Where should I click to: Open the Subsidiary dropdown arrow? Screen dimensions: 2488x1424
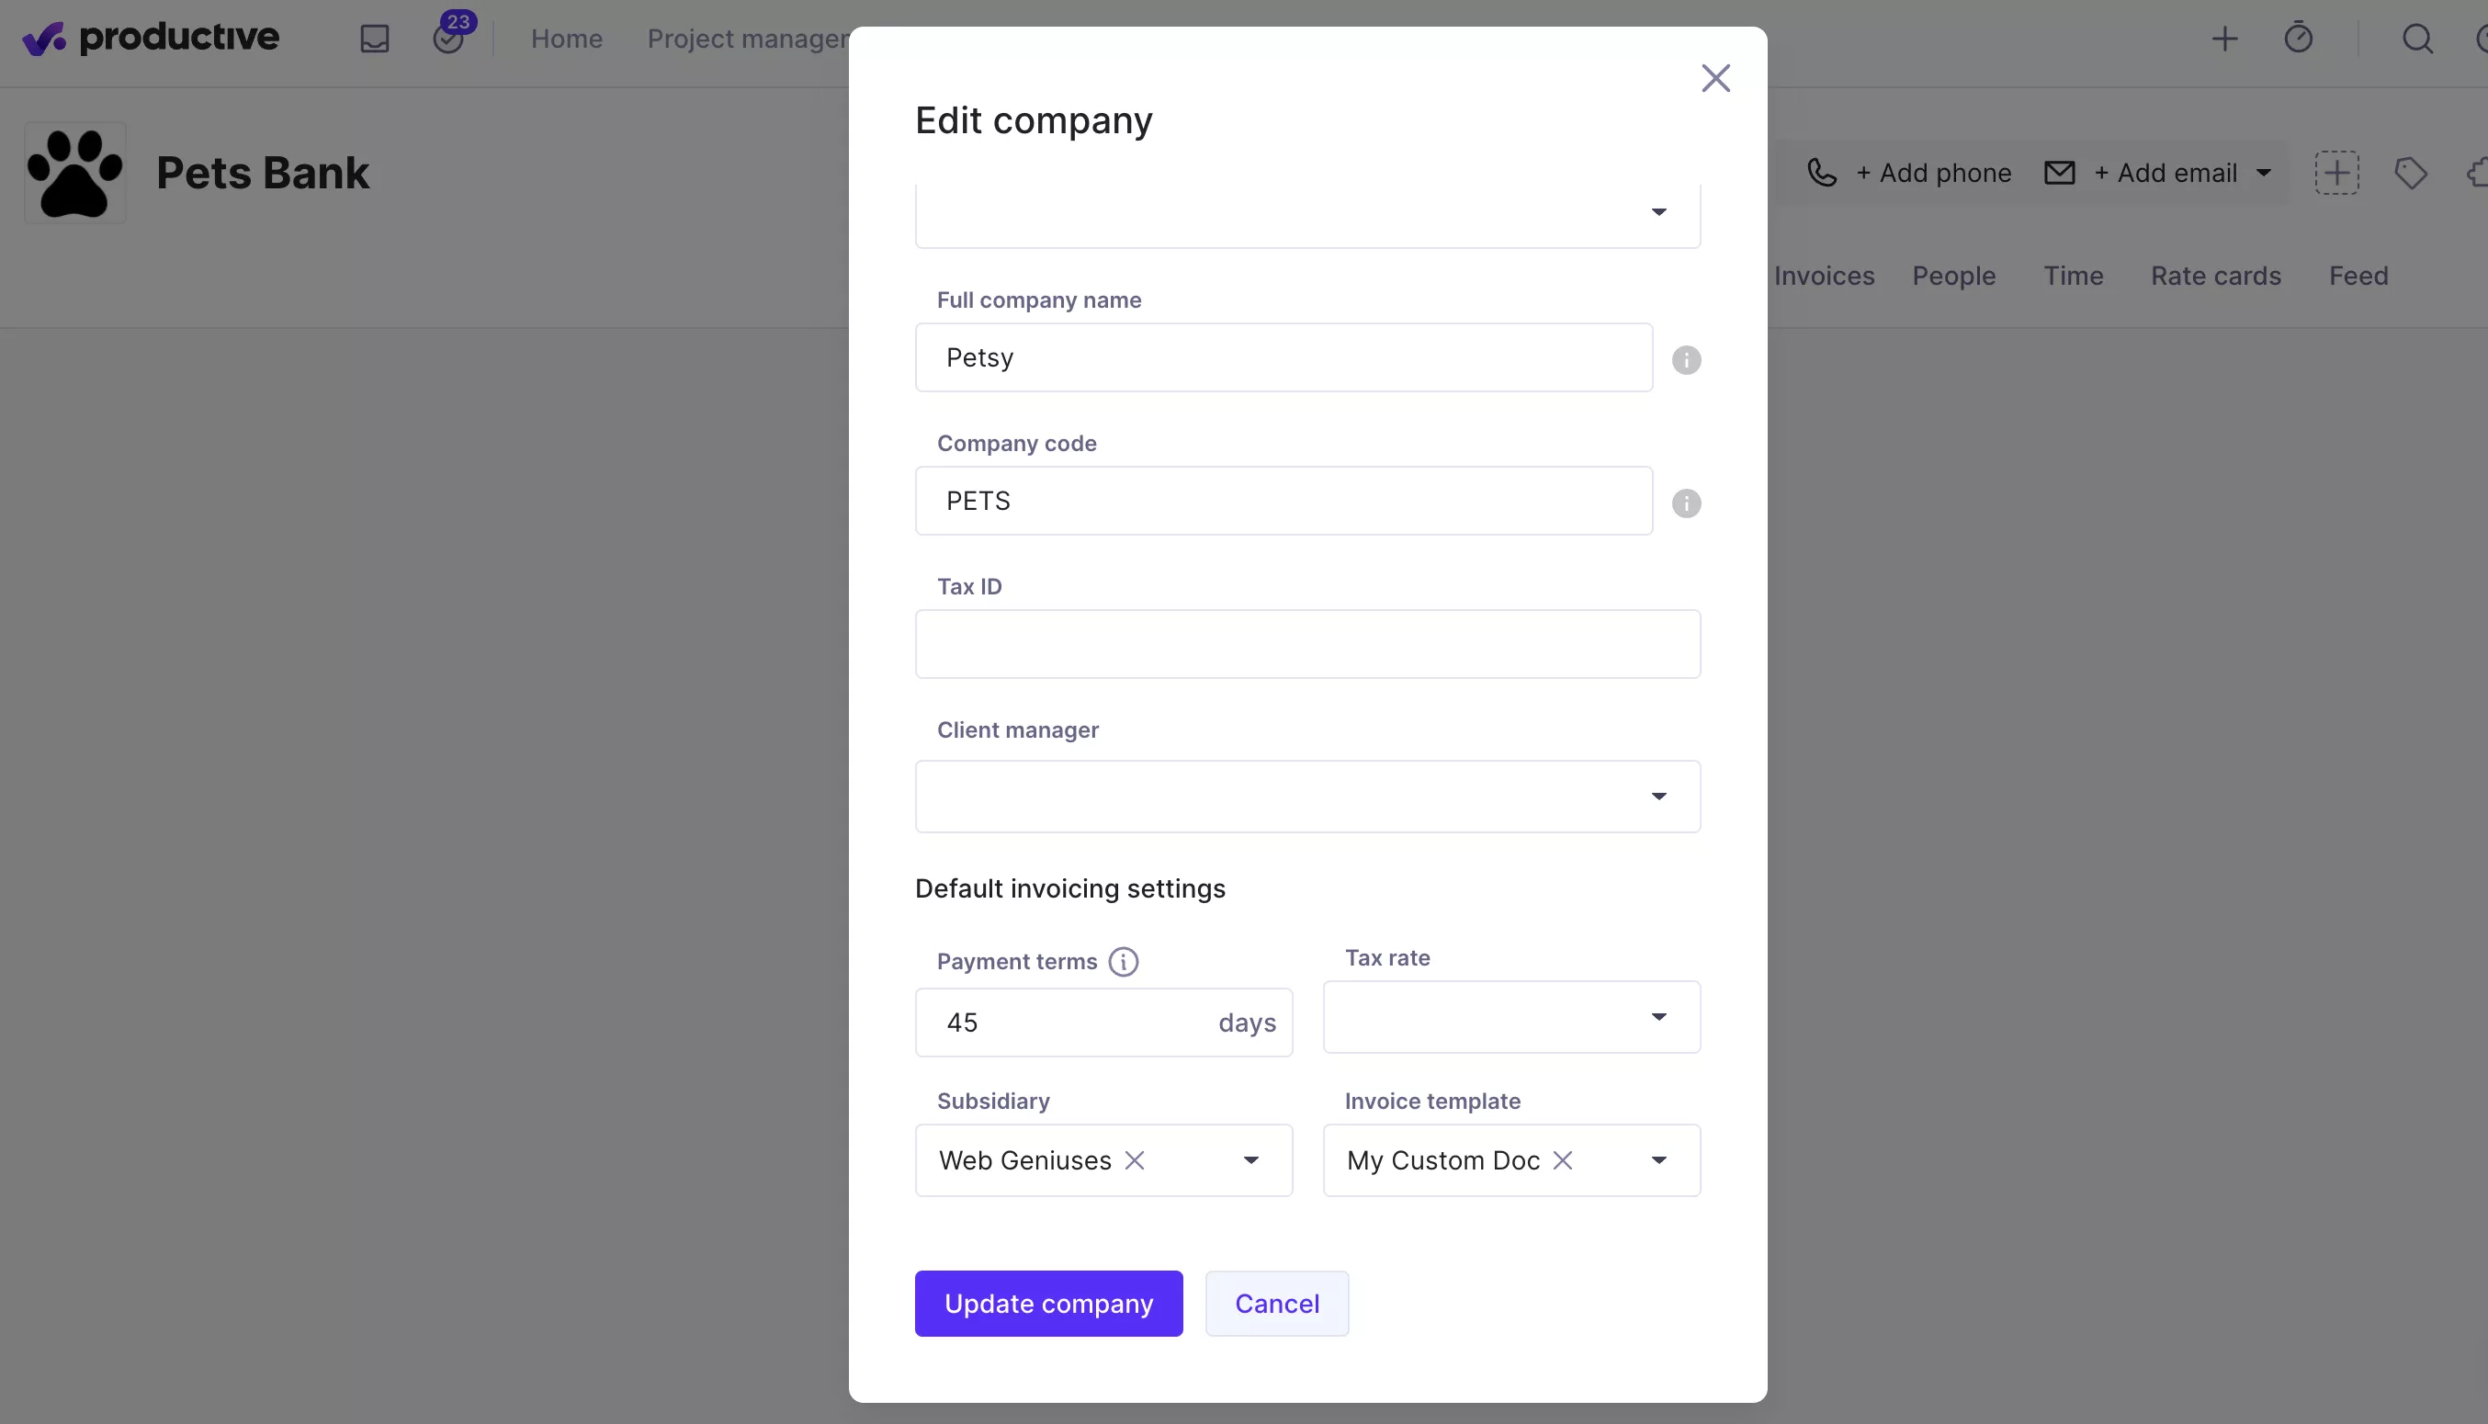pyautogui.click(x=1250, y=1160)
